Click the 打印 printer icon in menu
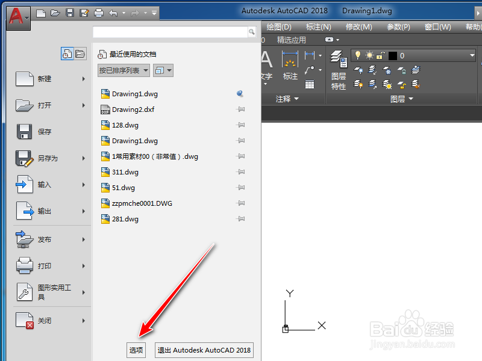The width and height of the screenshot is (482, 361). (x=24, y=265)
